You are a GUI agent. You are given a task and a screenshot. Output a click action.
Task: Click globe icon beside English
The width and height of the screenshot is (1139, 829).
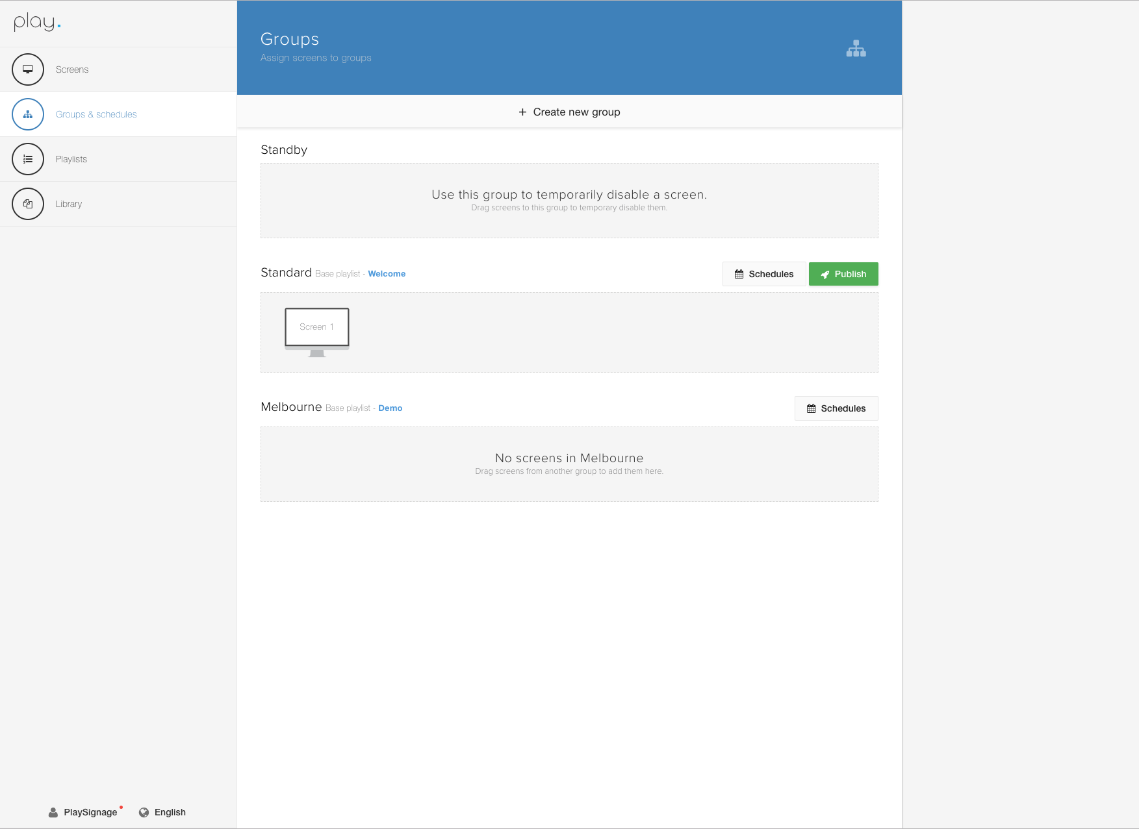(x=144, y=813)
